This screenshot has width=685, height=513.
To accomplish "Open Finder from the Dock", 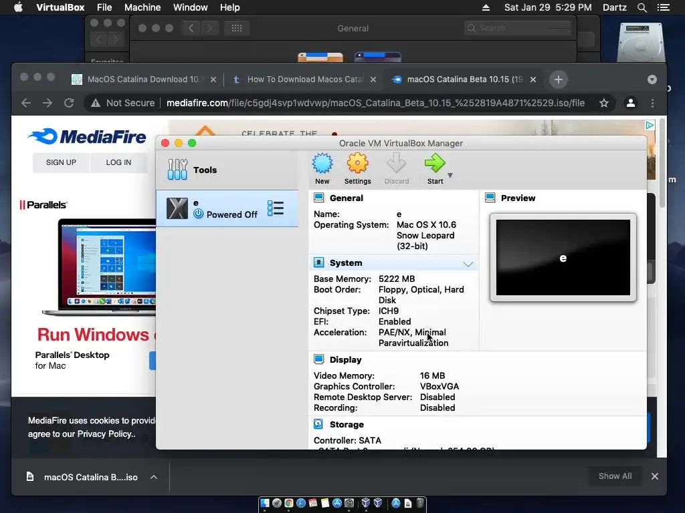I will pyautogui.click(x=265, y=503).
